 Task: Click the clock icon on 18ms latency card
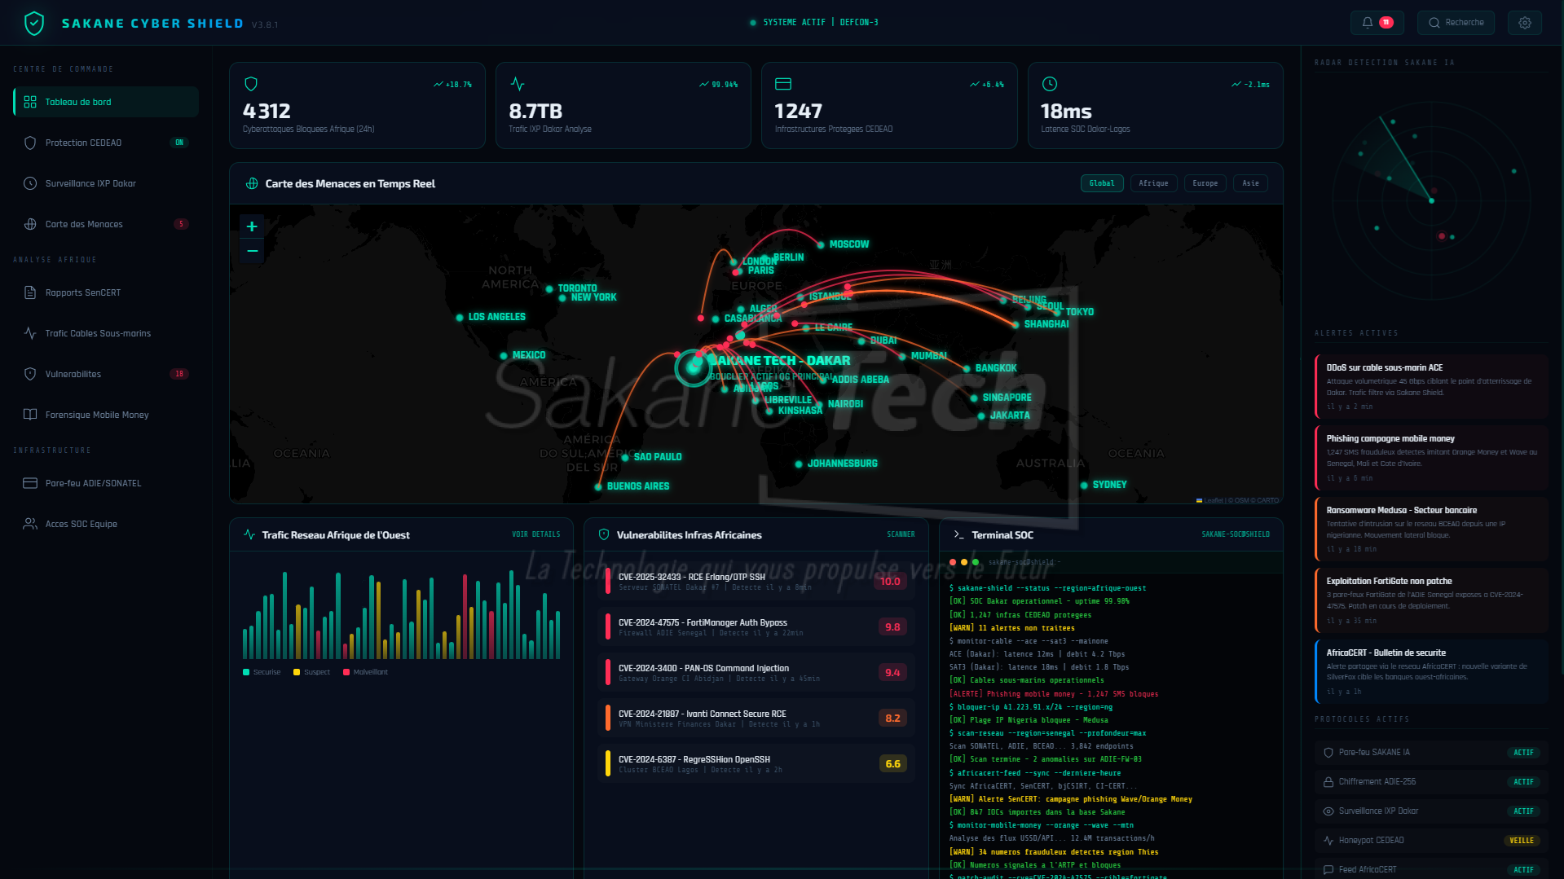click(x=1050, y=84)
